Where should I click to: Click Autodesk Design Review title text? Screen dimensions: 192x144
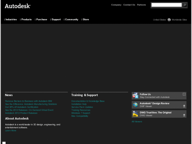[x=154, y=103]
